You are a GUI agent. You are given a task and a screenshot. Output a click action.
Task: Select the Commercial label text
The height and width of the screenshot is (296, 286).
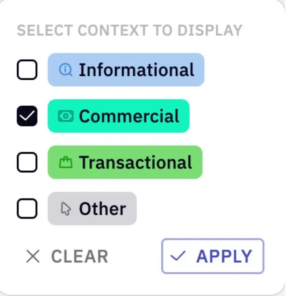tap(129, 116)
